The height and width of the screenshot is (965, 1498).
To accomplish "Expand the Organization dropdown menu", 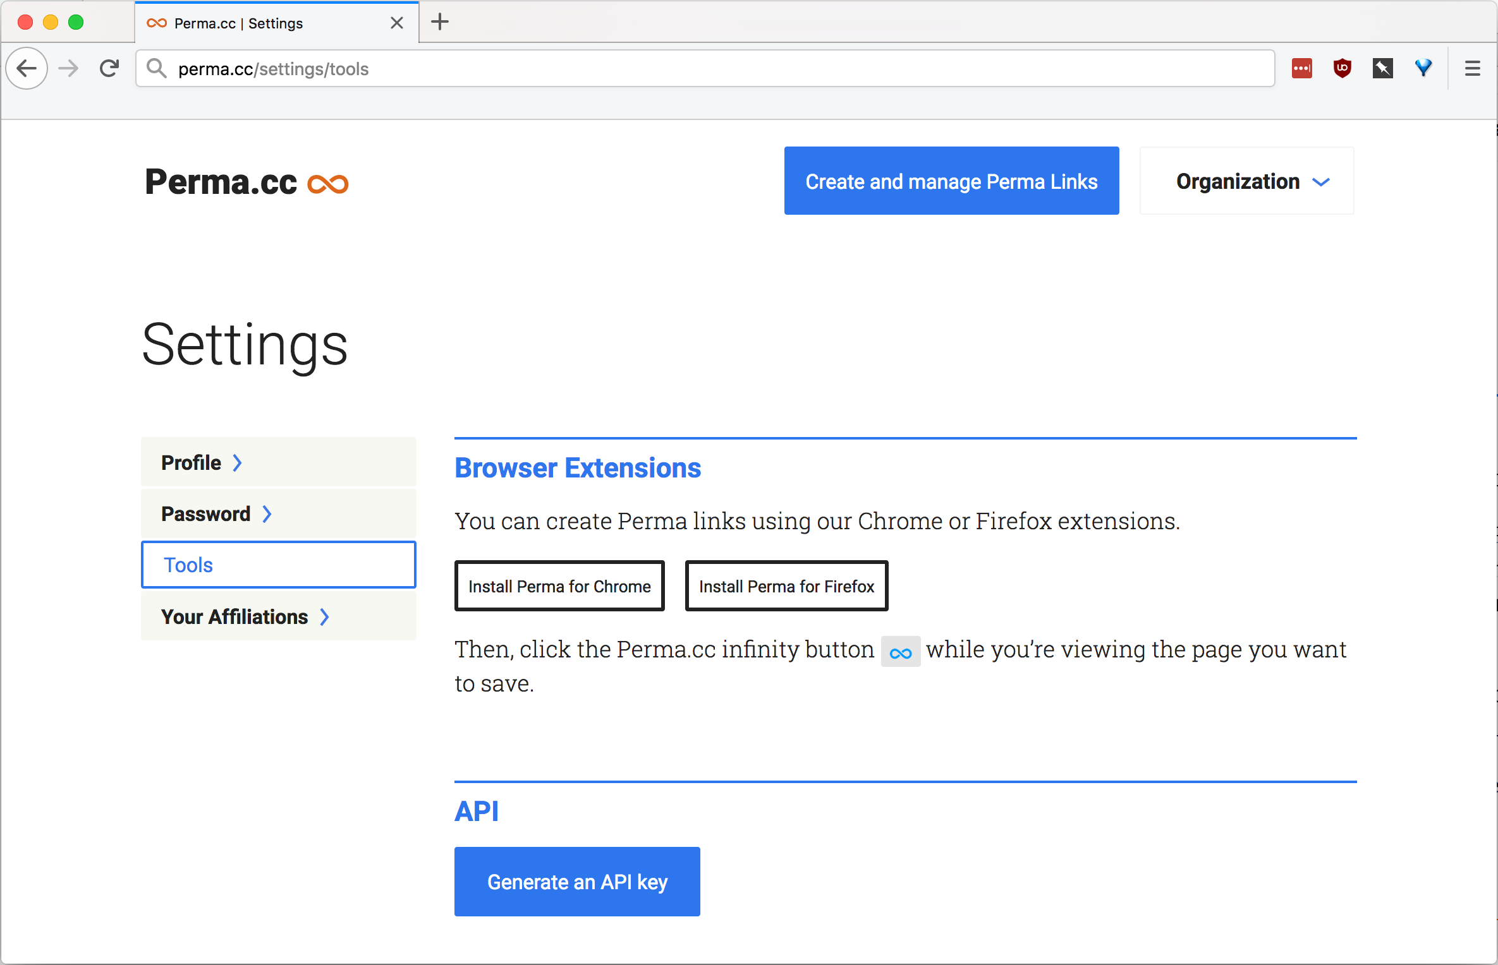I will 1249,181.
